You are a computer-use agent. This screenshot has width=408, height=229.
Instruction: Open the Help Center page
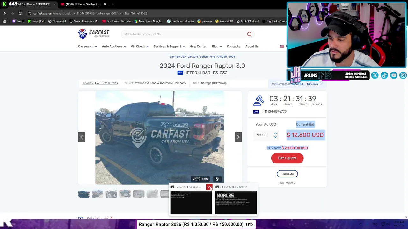[198, 46]
